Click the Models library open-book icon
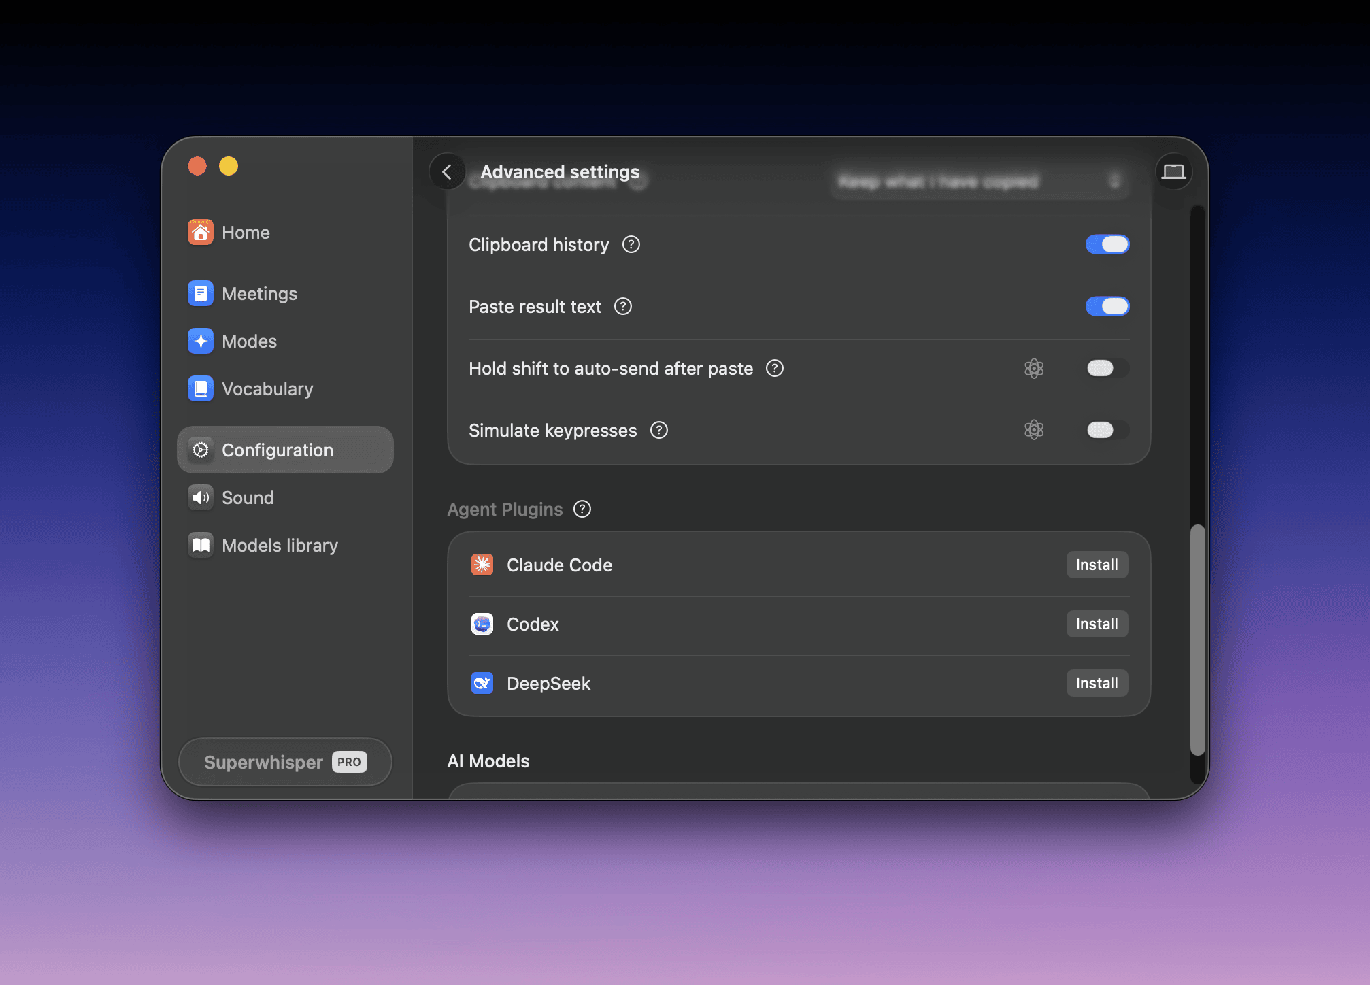The height and width of the screenshot is (985, 1370). [200, 546]
